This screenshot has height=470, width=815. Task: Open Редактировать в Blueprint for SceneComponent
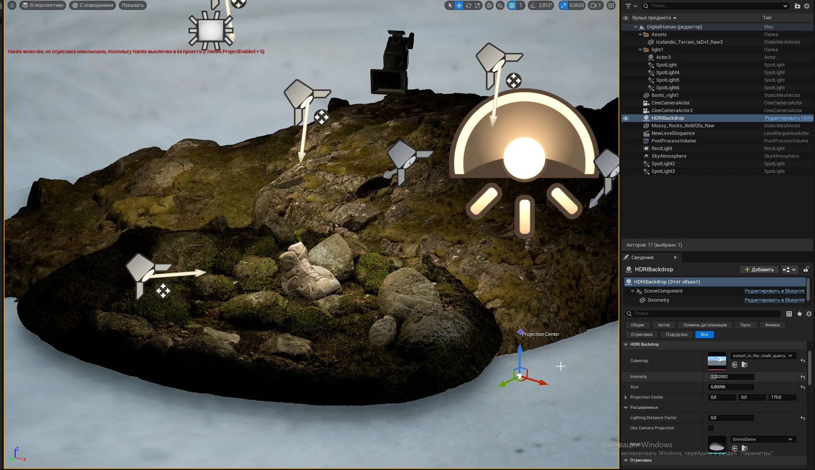click(x=774, y=291)
